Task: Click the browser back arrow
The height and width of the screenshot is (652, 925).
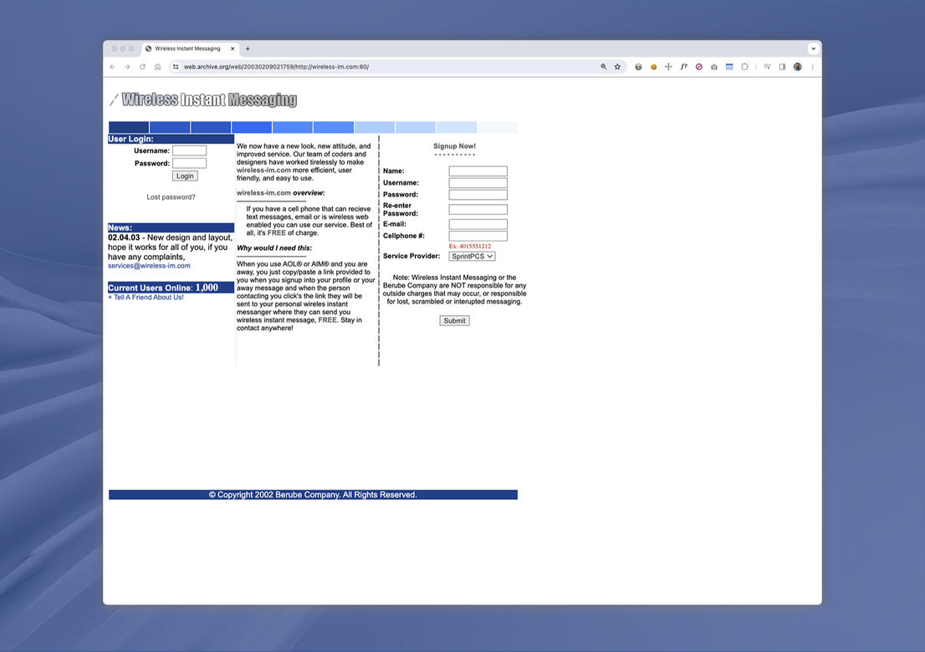Action: 112,67
